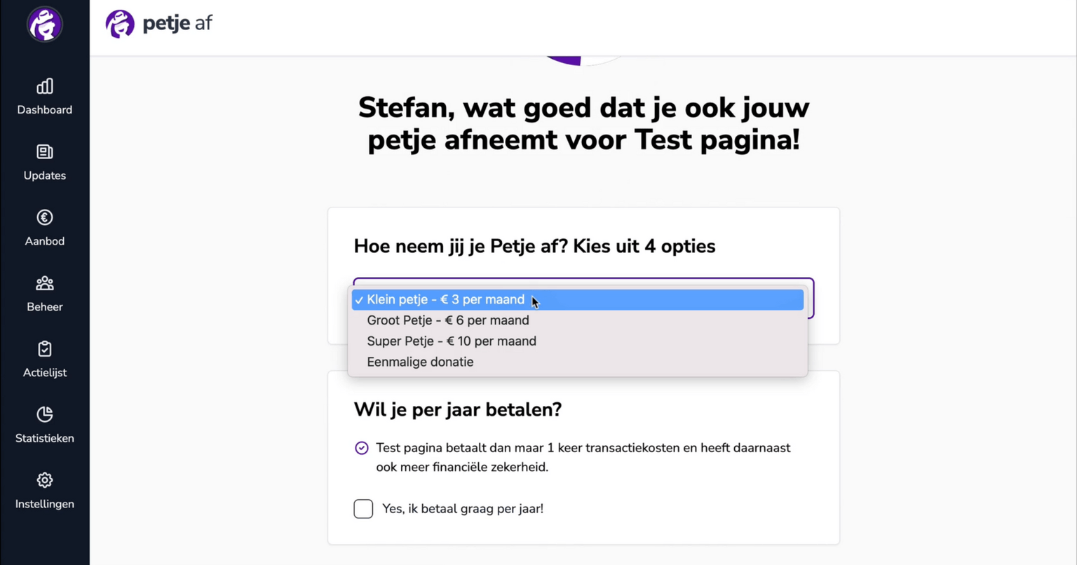Image resolution: width=1077 pixels, height=565 pixels.
Task: Open Actielijst clipboard check icon
Action: 45,349
